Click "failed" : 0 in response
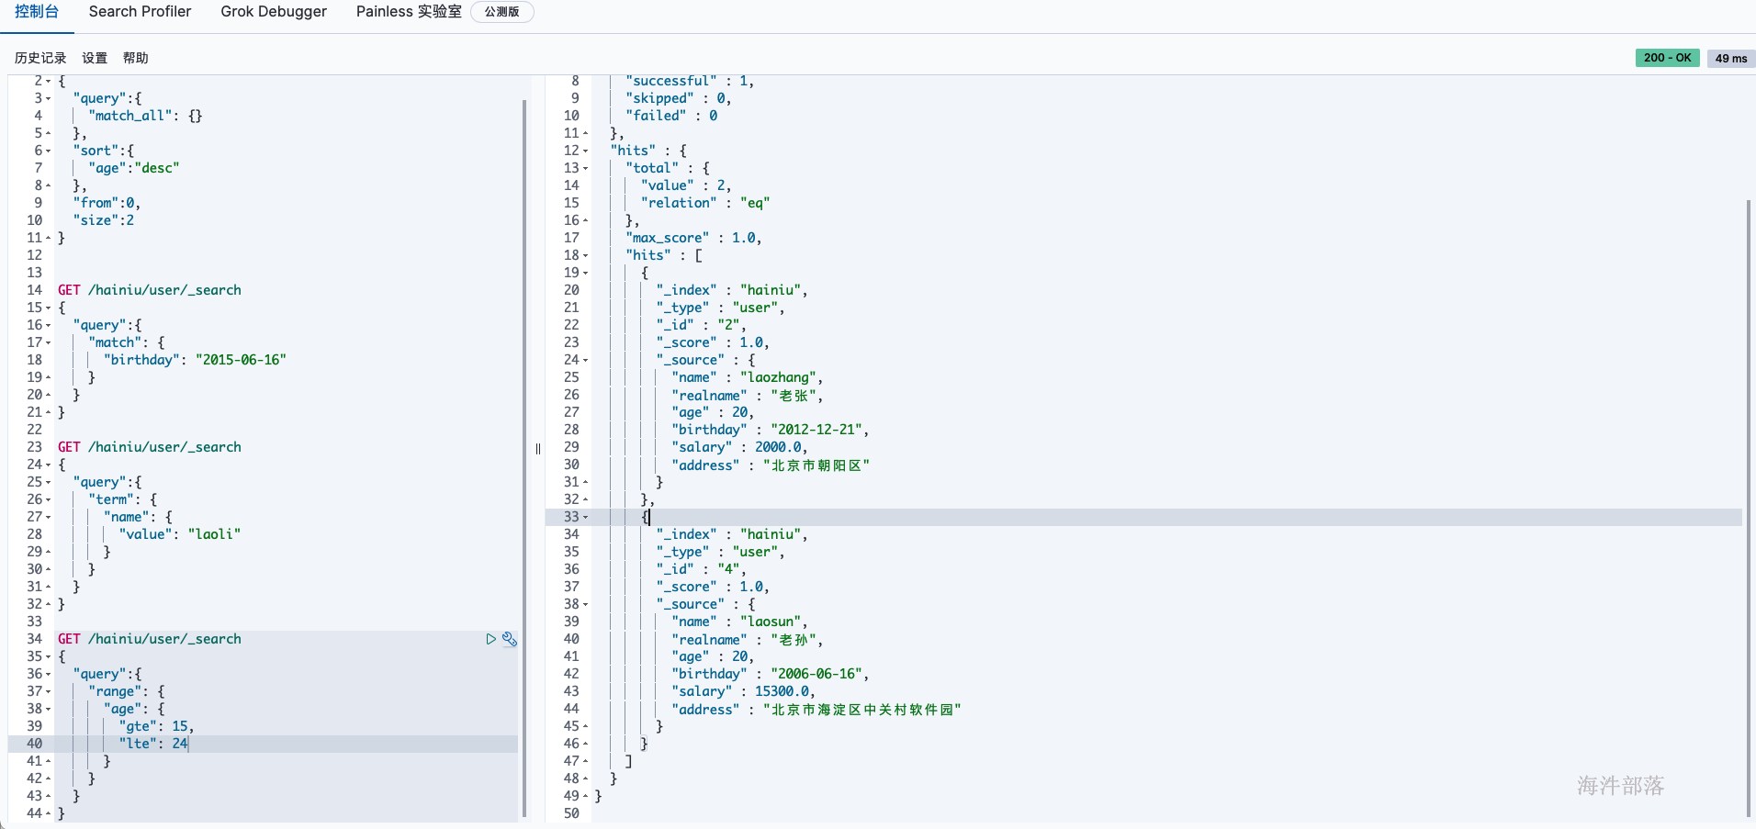This screenshot has width=1756, height=829. point(671,116)
